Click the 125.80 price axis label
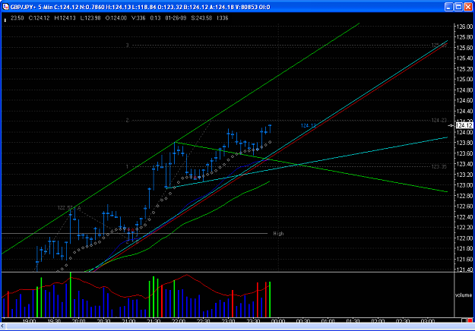 464,37
